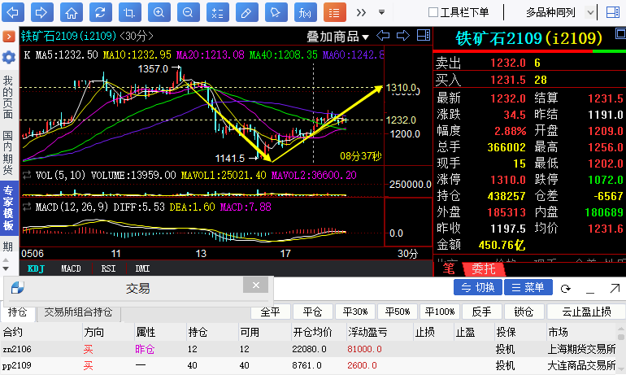626x375 pixels.
Task: Select the 交易所组合持仓 tab
Action: [78, 312]
